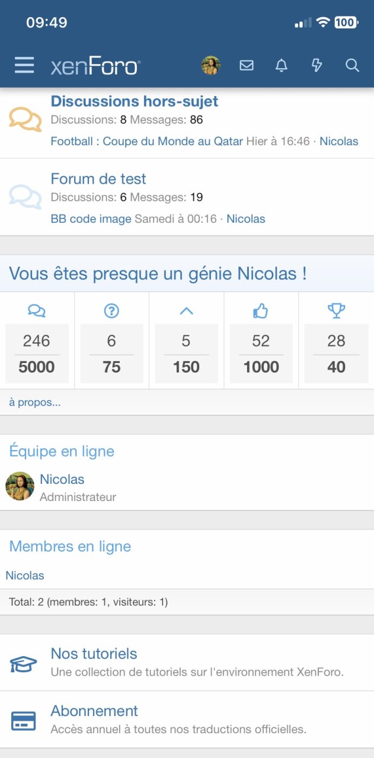Open the Forum de test link
This screenshot has width=374, height=758.
point(98,179)
